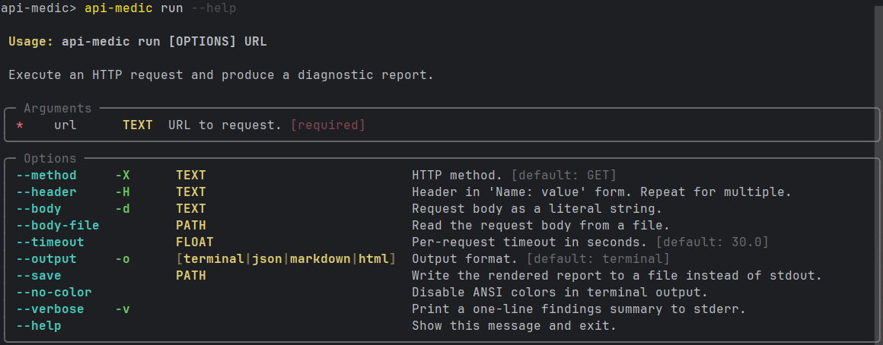Image resolution: width=883 pixels, height=345 pixels.
Task: Click the '-H' short flag
Action: (123, 192)
